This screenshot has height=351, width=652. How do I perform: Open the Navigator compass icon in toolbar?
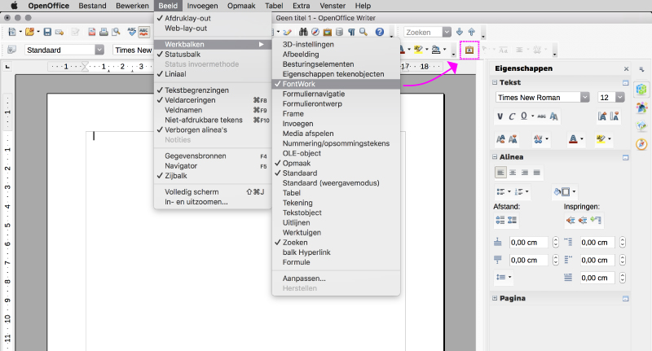(315, 32)
